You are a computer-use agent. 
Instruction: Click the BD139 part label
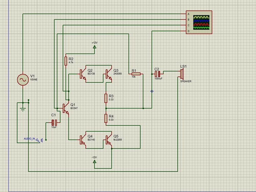point(91,74)
